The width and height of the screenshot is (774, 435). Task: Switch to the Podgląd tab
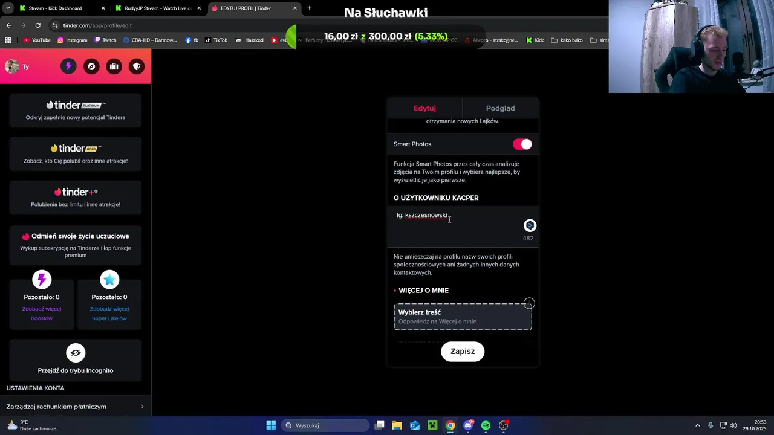[x=501, y=108]
